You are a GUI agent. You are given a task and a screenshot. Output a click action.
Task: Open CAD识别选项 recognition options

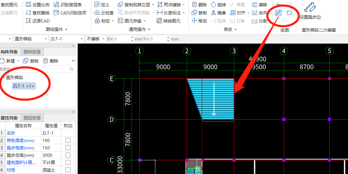tap(70, 13)
